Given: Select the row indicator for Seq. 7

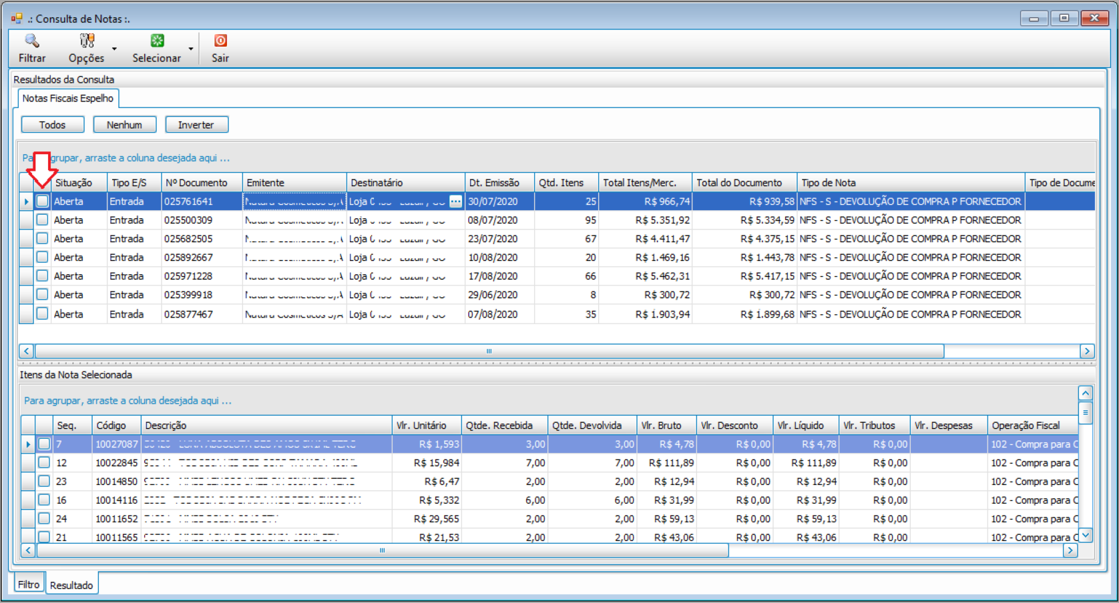Looking at the screenshot, I should point(28,444).
